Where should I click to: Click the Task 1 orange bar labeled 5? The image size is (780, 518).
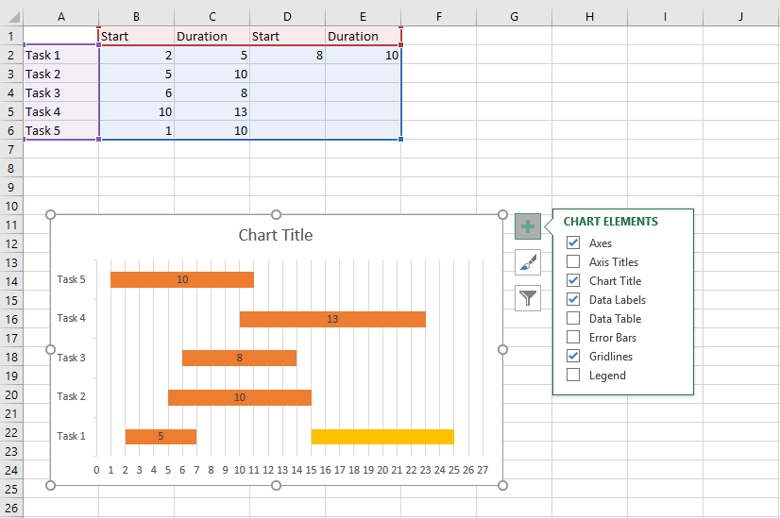pyautogui.click(x=161, y=437)
